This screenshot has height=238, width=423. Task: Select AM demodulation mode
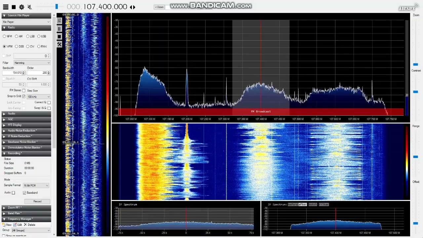coord(19,36)
